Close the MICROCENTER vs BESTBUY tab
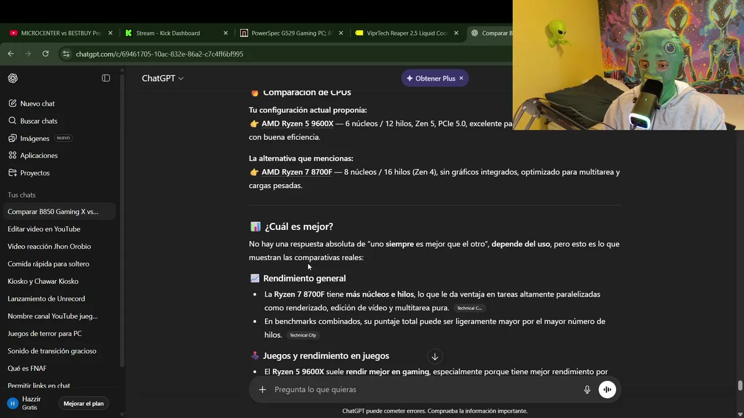Screen dimensions: 744x418 (x=110, y=33)
